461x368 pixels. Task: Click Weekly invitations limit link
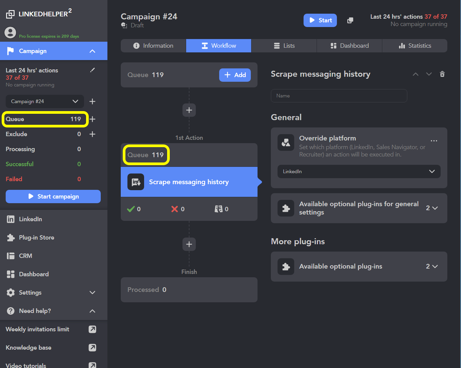tap(37, 329)
